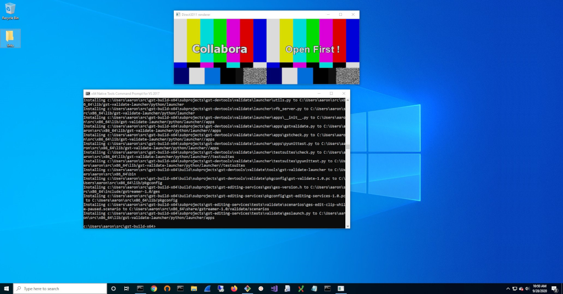Close the Direct3D11 renderer window

point(353,14)
